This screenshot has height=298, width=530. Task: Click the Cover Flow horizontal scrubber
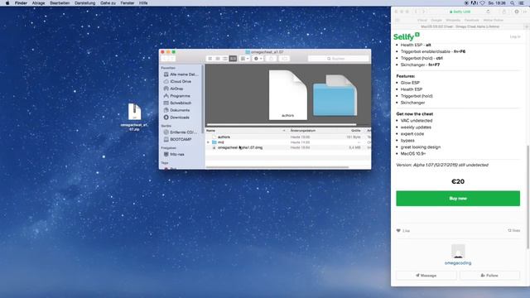point(282,125)
